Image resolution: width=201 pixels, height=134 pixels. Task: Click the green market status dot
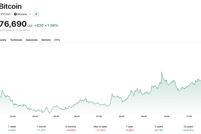[x=36, y=14]
